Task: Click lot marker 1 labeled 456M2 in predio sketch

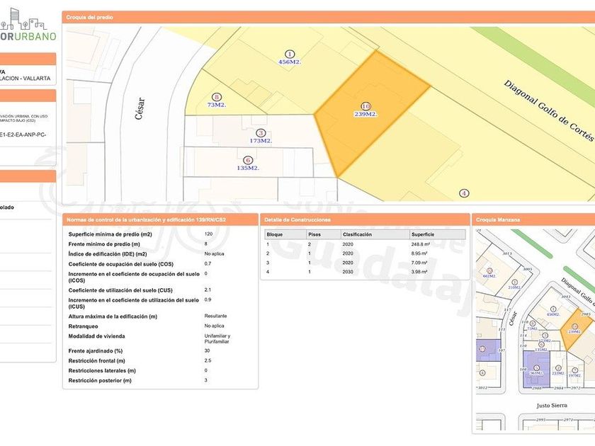Action: pos(290,54)
